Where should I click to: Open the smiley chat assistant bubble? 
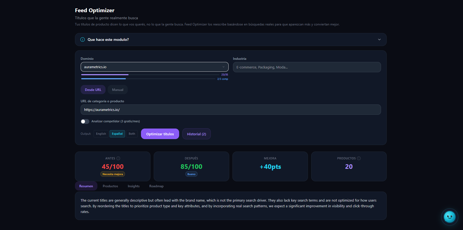tap(449, 217)
